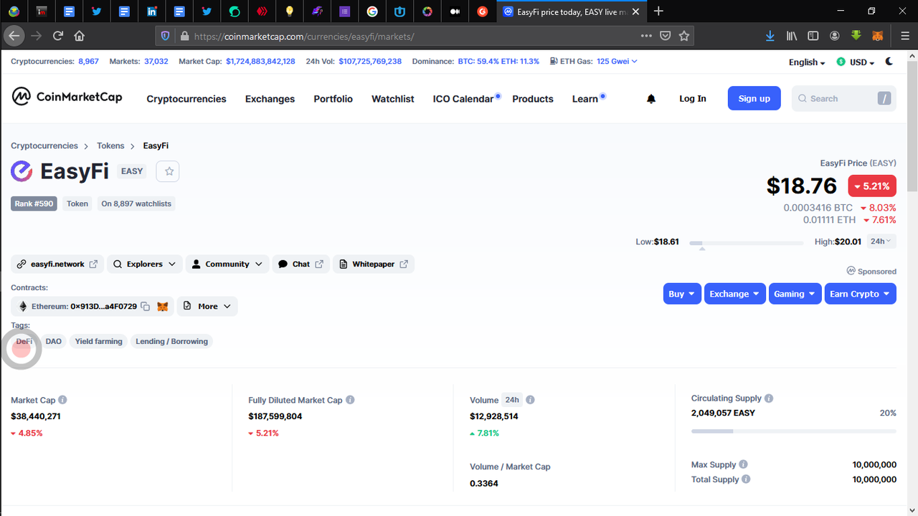Click the circulating supply progress bar
The width and height of the screenshot is (918, 516).
[x=794, y=431]
